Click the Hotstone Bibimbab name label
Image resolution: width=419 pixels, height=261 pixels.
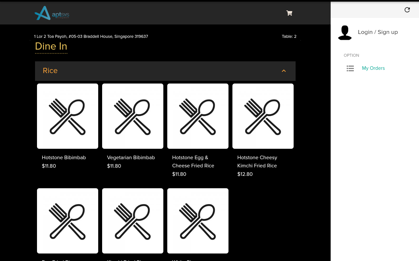click(64, 158)
